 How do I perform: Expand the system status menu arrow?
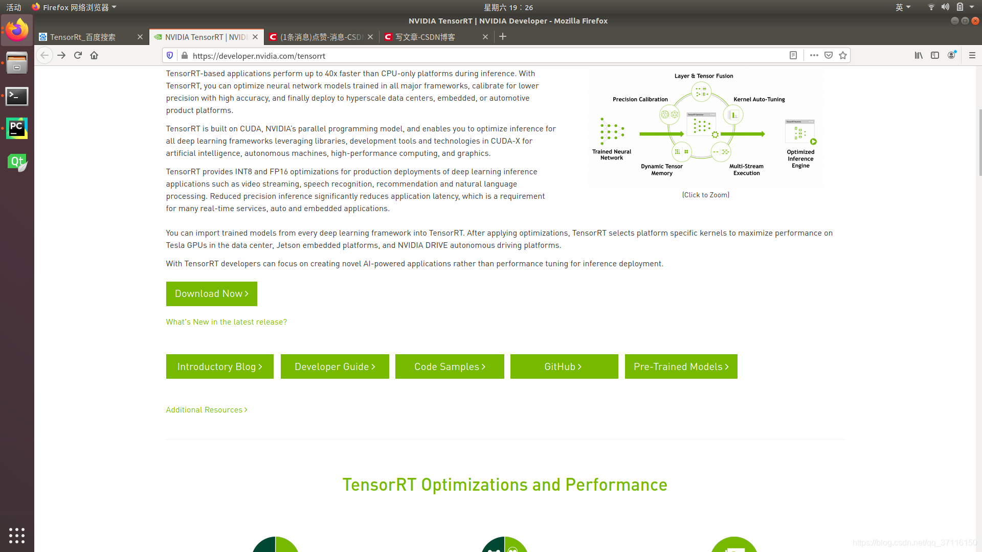click(x=972, y=7)
